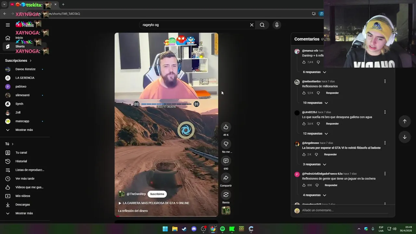Open Listas de reproducción in sidebar
Viewport: 416px width, 234px height.
(x=25, y=170)
